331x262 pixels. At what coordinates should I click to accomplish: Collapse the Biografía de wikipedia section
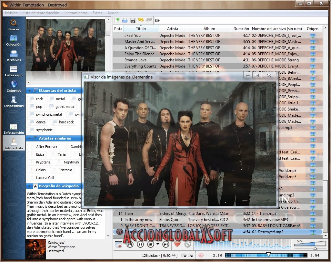click(x=29, y=186)
